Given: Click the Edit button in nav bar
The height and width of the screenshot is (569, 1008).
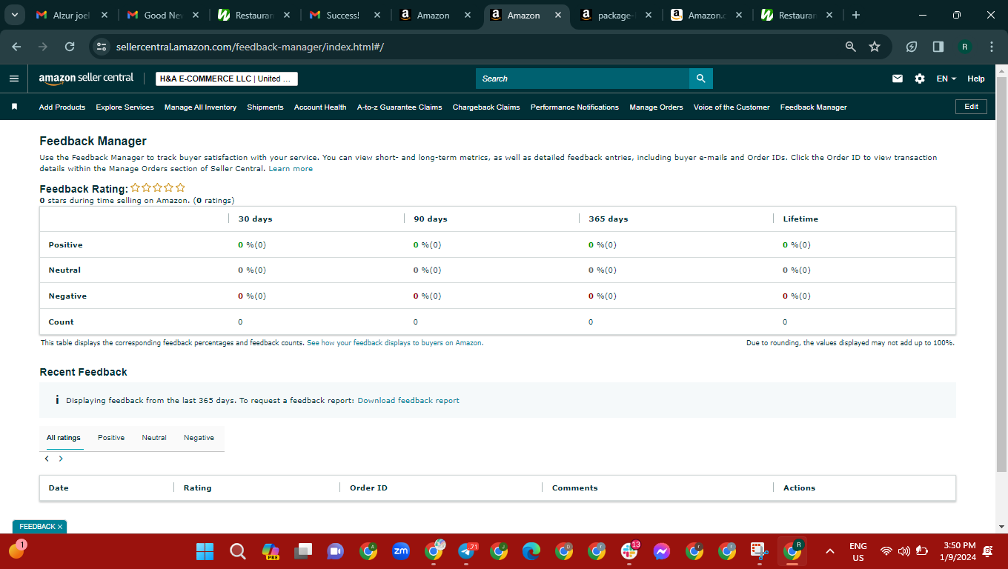Looking at the screenshot, I should [971, 107].
